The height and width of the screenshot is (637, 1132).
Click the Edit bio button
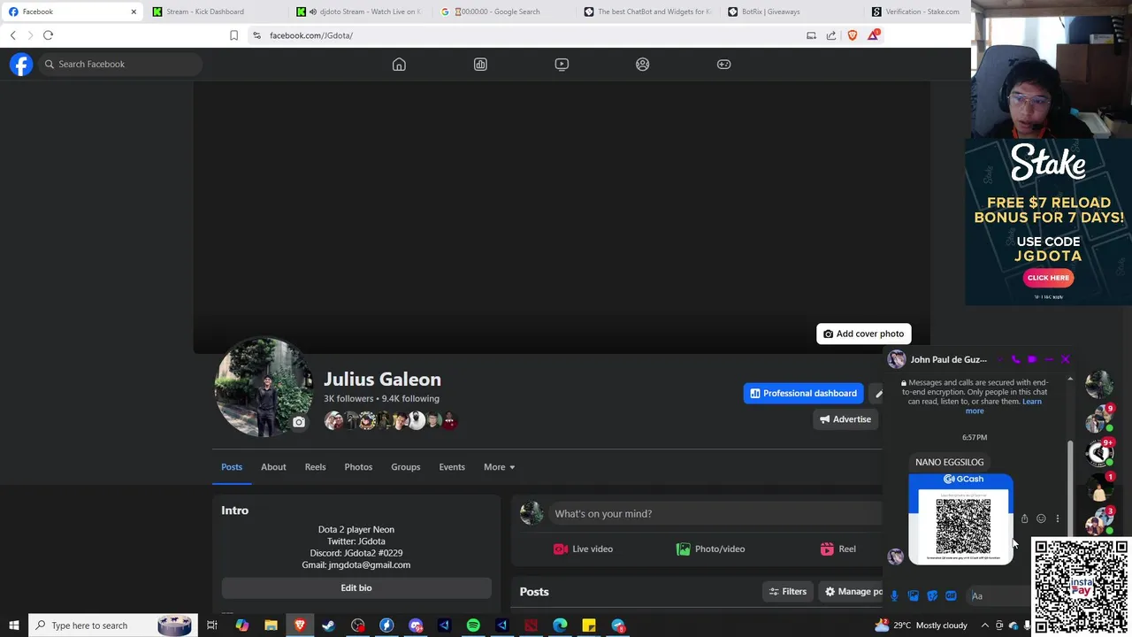tap(356, 587)
